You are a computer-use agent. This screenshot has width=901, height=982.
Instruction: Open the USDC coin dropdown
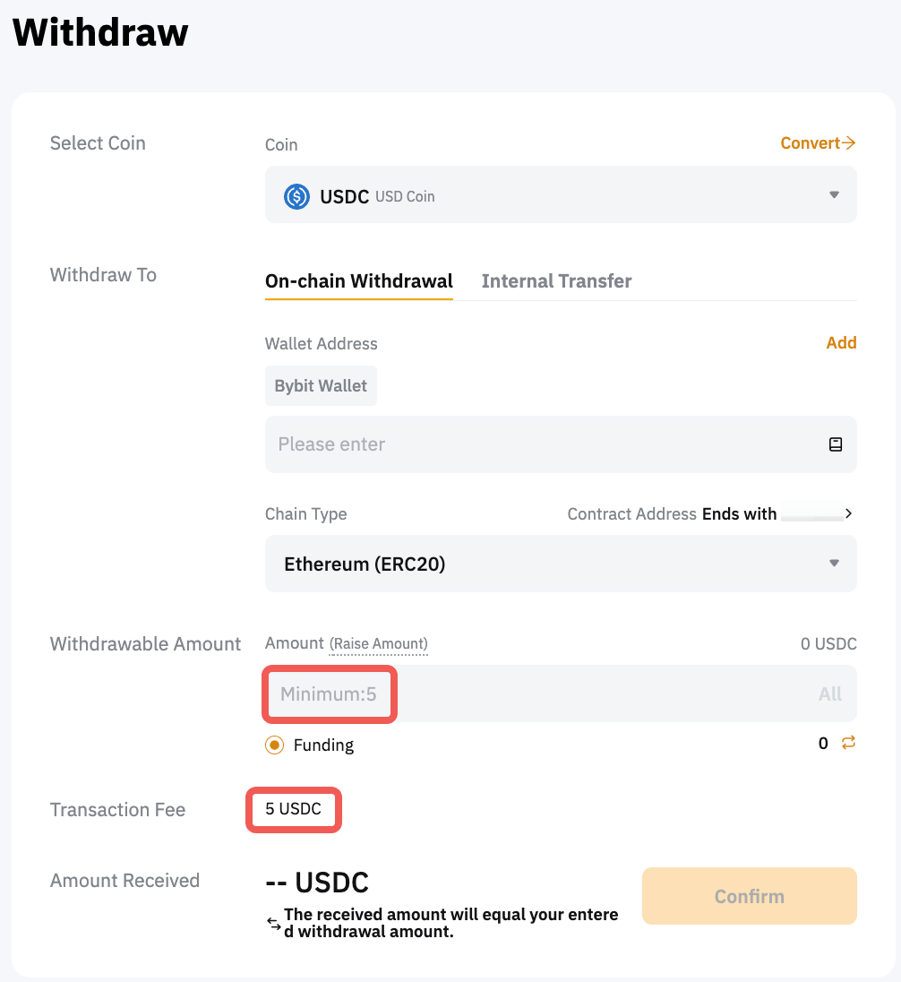coord(560,195)
